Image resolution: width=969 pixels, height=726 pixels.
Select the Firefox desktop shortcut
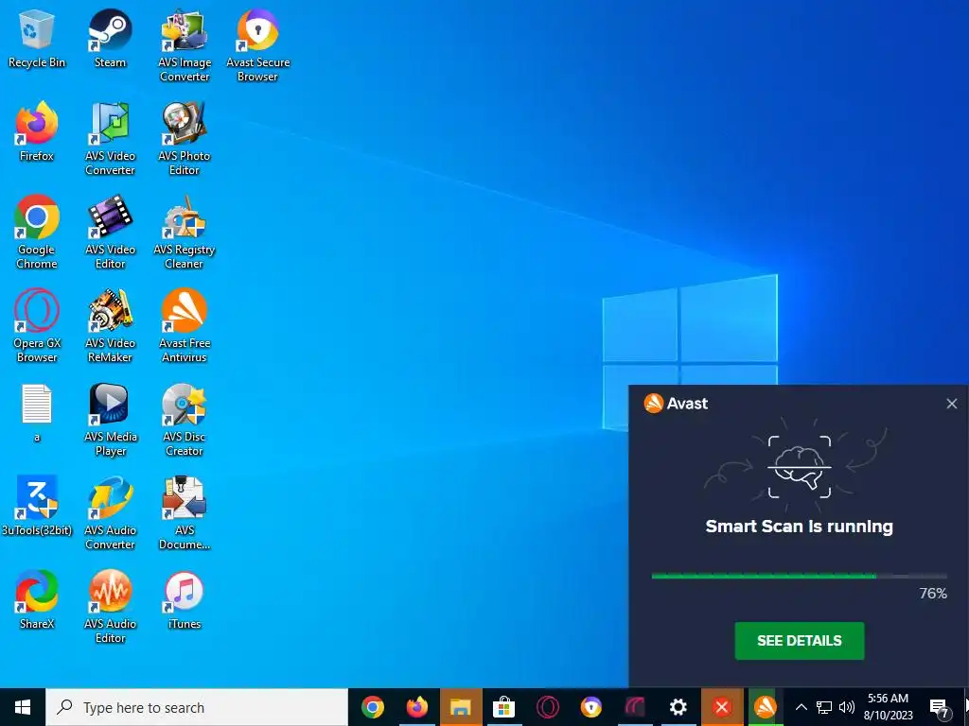tap(37, 132)
